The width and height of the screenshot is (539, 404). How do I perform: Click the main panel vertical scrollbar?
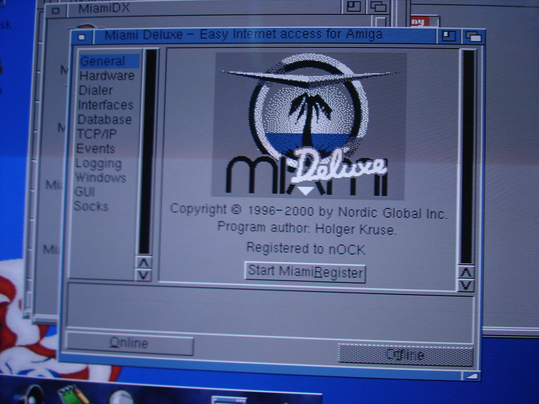pos(468,157)
